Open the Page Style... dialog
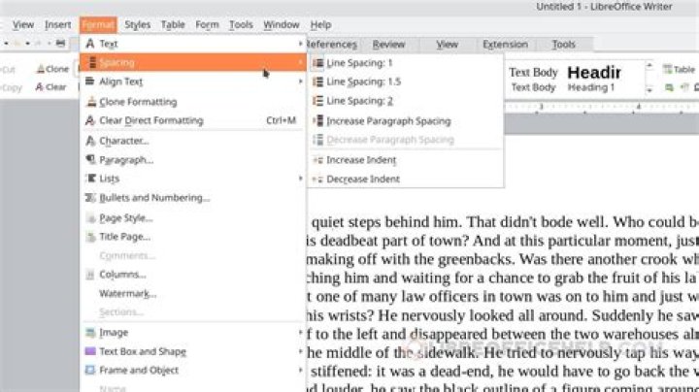Image resolution: width=699 pixels, height=392 pixels. click(x=193, y=217)
